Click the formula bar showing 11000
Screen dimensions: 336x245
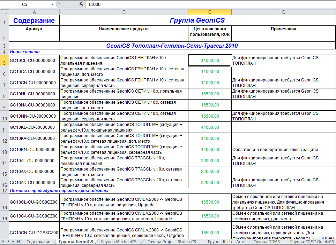pos(210,4)
